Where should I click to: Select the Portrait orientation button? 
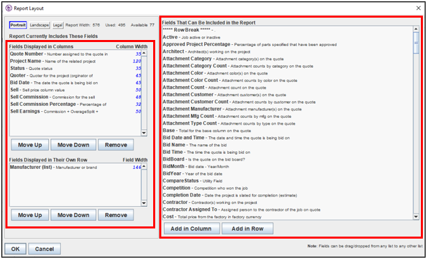[18, 25]
